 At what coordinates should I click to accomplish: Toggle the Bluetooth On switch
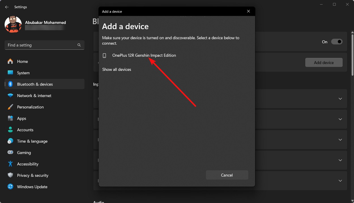click(337, 42)
